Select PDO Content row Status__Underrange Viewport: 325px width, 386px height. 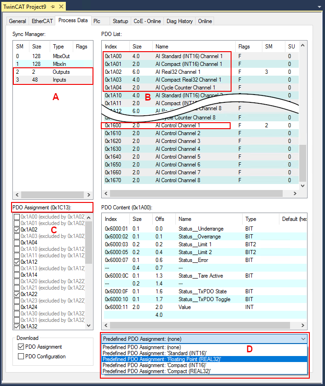[205, 229]
